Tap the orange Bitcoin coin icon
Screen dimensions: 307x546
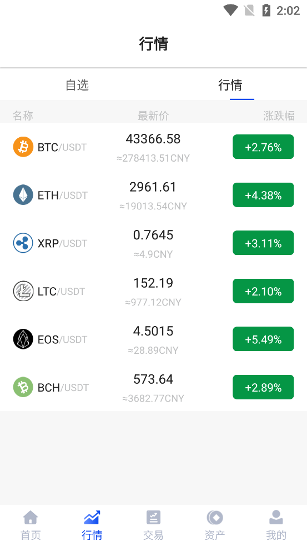(23, 147)
